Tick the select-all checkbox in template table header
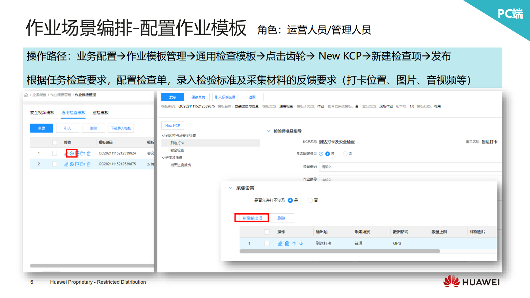 pyautogui.click(x=55, y=143)
